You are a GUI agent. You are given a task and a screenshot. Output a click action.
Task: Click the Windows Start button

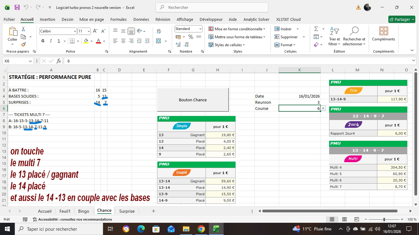pyautogui.click(x=7, y=229)
